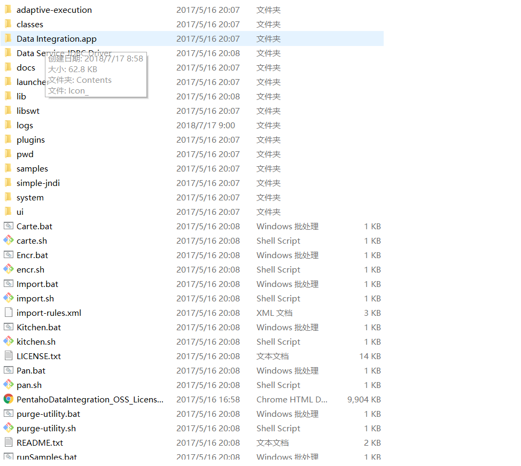Select the file name samples
The image size is (521, 466).
[32, 169]
